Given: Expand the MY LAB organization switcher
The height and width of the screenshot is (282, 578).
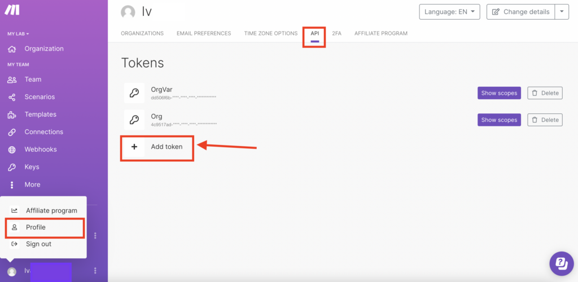Looking at the screenshot, I should click(18, 34).
